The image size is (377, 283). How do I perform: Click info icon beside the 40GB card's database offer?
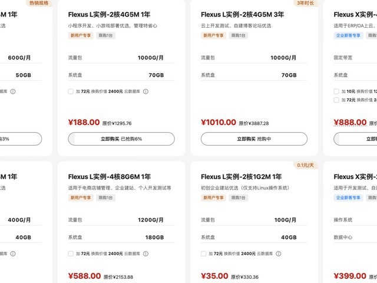13,254
